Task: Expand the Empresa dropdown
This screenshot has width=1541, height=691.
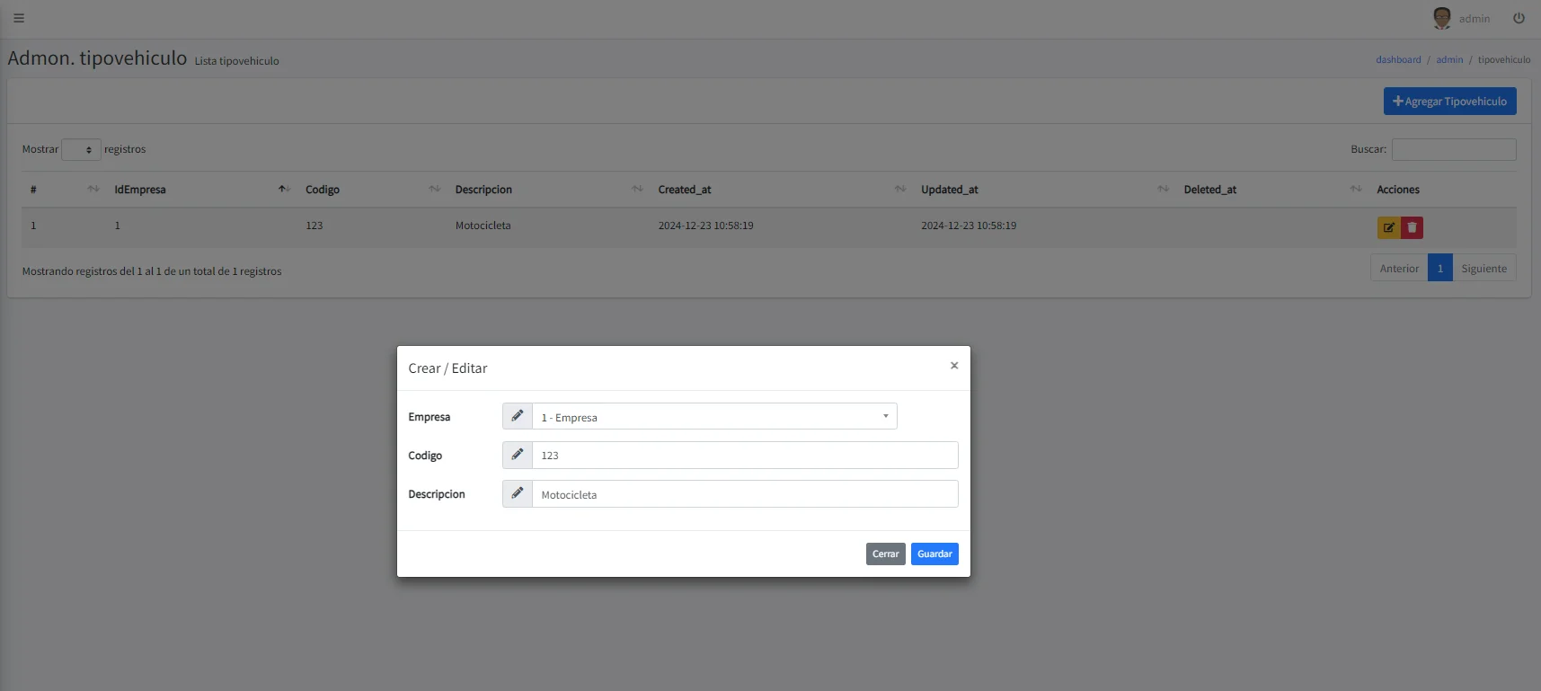Action: tap(714, 416)
